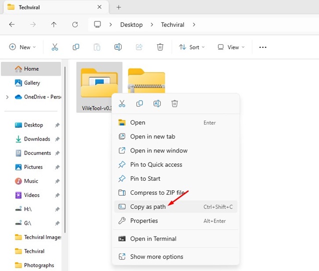Select Open in Terminal
The width and height of the screenshot is (319, 271).
click(176, 239)
